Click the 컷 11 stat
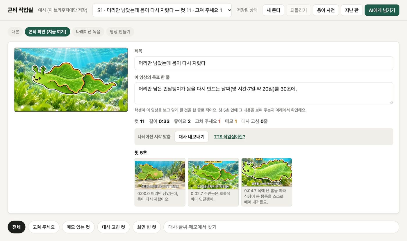Image resolution: width=407 pixels, height=241 pixels. (x=140, y=121)
